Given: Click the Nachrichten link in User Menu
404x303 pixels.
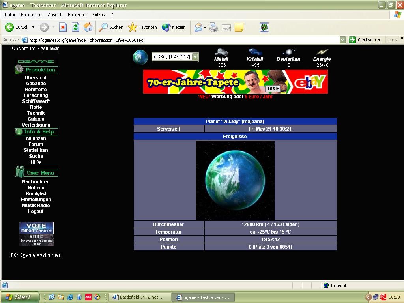Looking at the screenshot, I should click(36, 182).
